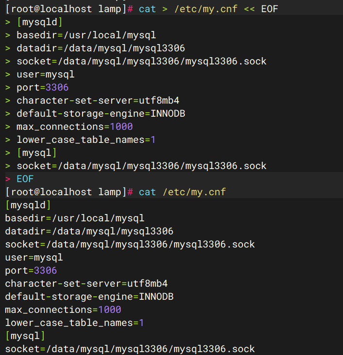The width and height of the screenshot is (343, 355).
Task: Click 'user=mysql' in the cat output
Action: [x=34, y=258]
